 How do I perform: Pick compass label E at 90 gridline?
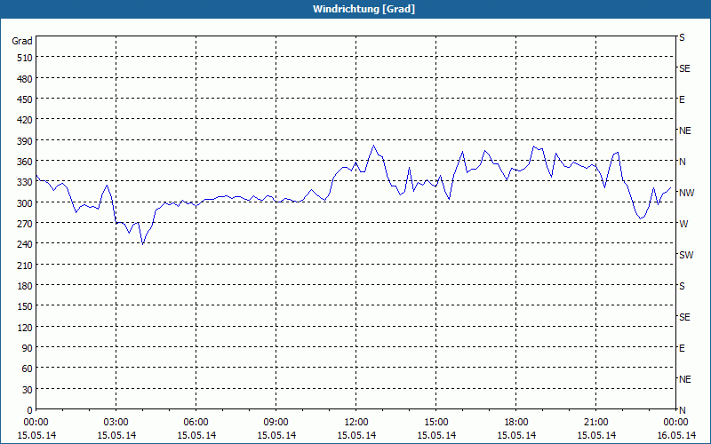click(682, 348)
